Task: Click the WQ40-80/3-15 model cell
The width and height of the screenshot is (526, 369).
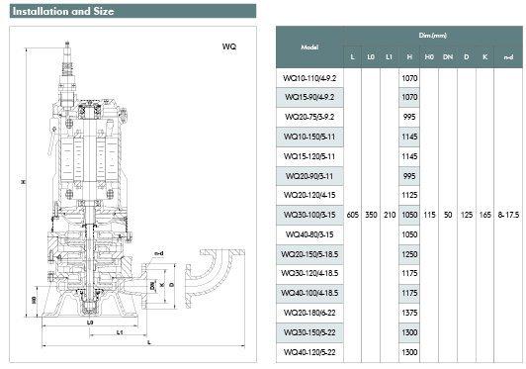Action: (309, 234)
